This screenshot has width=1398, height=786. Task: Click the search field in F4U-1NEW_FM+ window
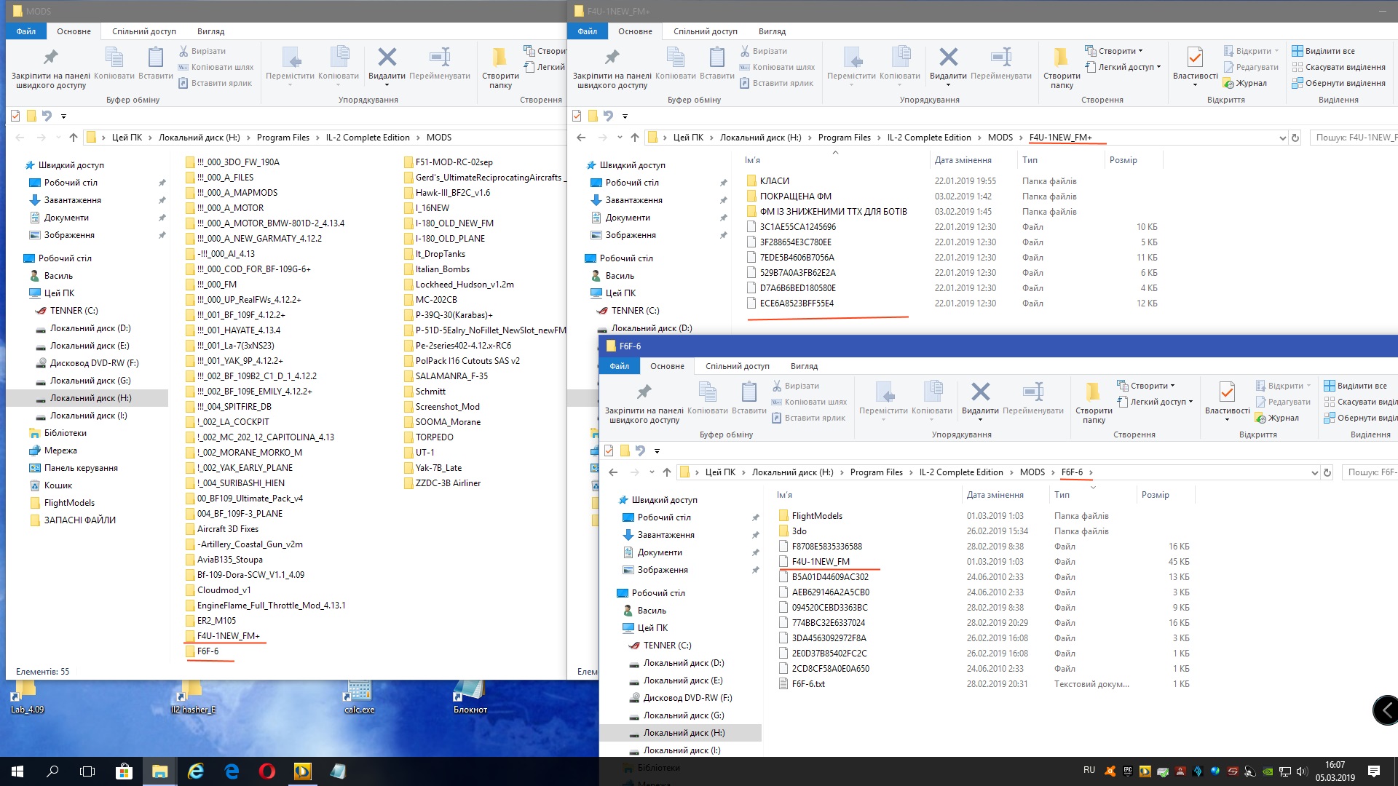(x=1353, y=138)
